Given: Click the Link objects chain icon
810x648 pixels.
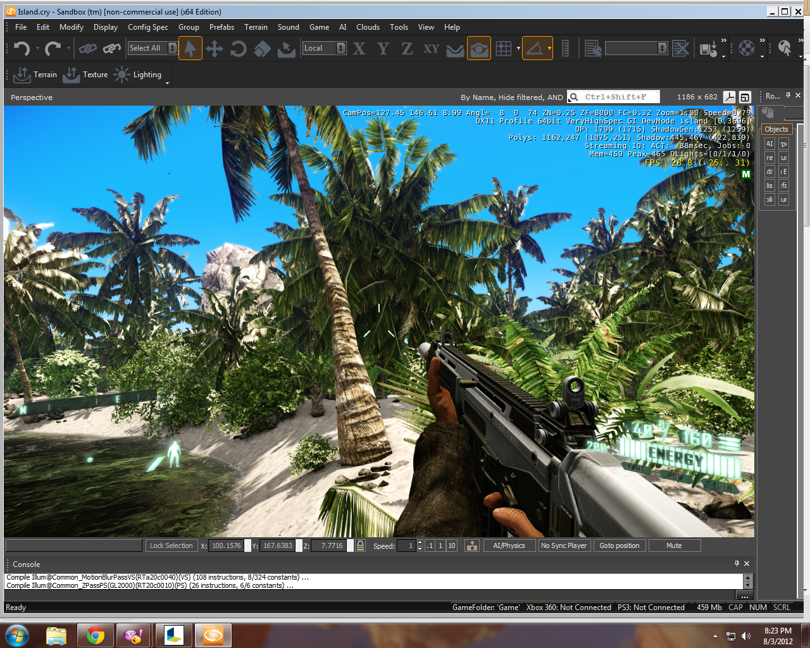Looking at the screenshot, I should [87, 49].
